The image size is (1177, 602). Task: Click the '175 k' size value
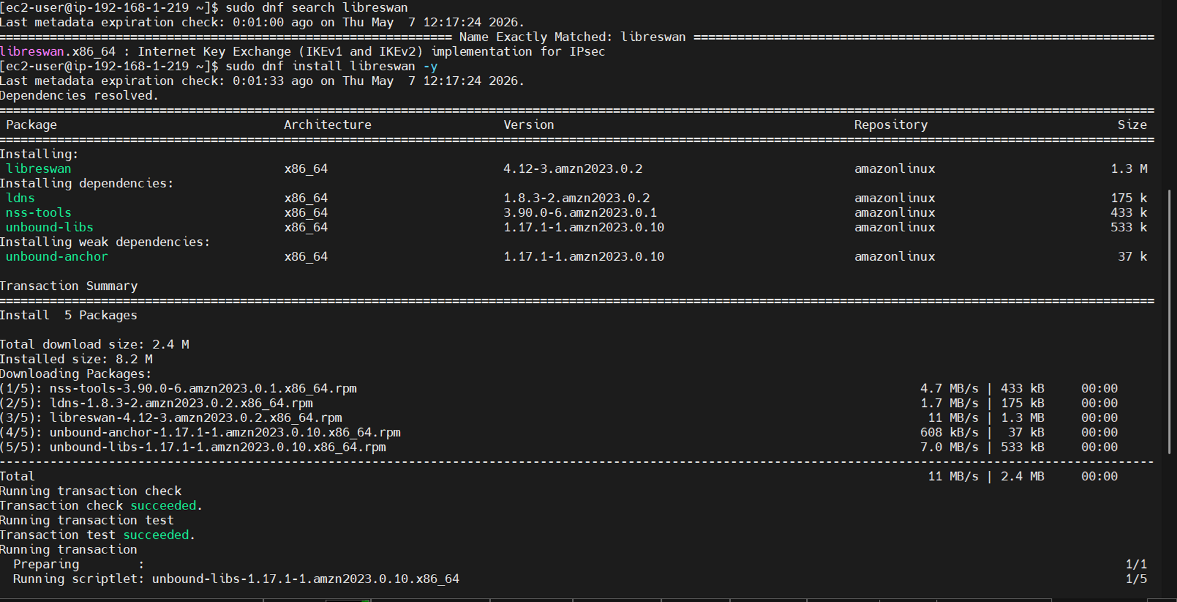point(1129,198)
